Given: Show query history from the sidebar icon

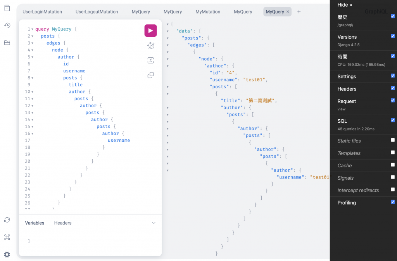Looking at the screenshot, I should [7, 25].
